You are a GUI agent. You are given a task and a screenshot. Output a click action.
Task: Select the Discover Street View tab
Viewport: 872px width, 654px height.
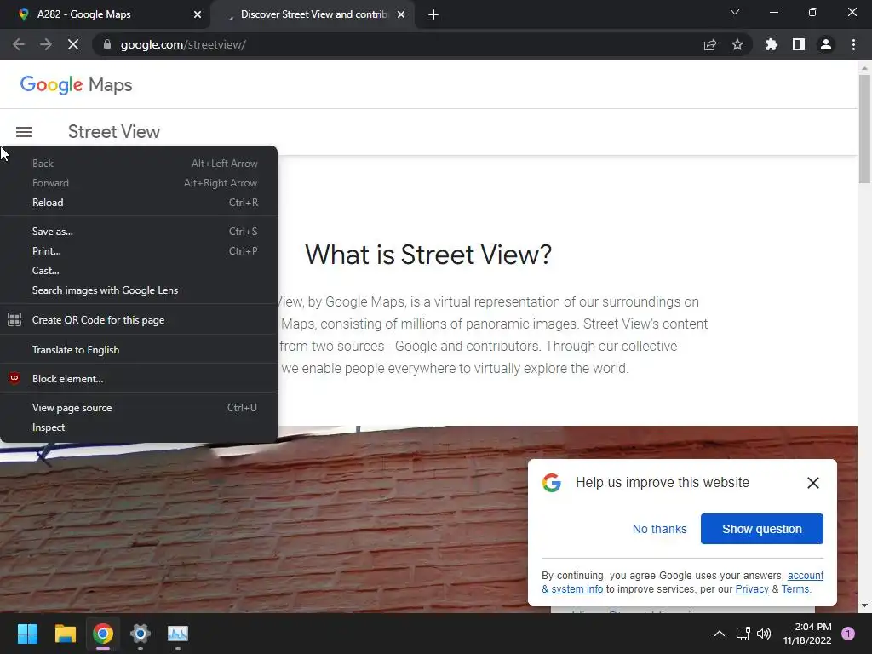[x=312, y=14]
